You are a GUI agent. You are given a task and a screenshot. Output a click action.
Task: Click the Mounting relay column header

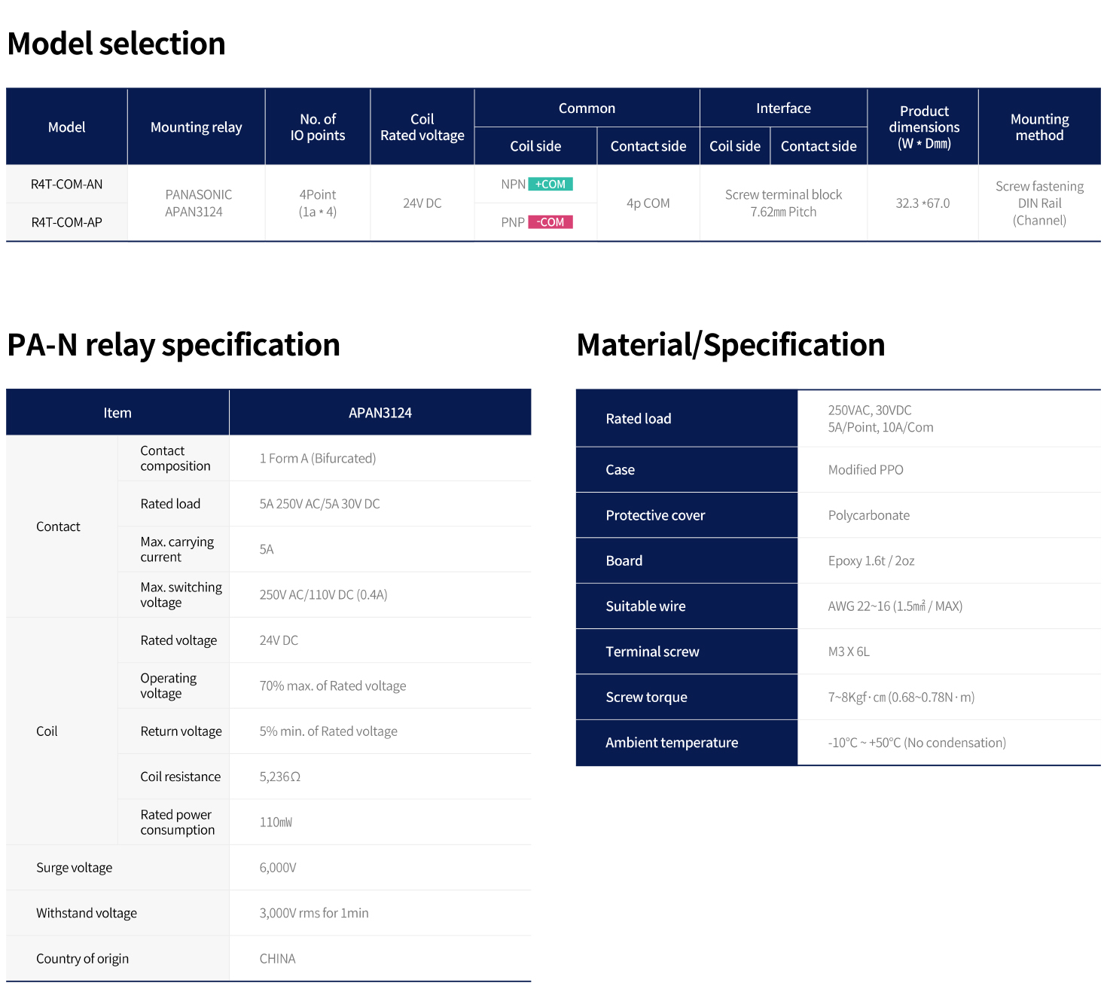tap(196, 127)
